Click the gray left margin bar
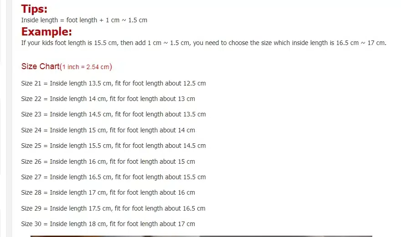The image size is (401, 237). pos(9,118)
